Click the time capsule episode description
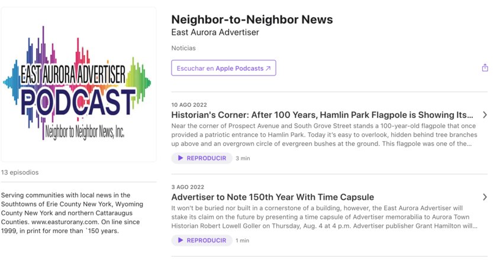 (324, 217)
